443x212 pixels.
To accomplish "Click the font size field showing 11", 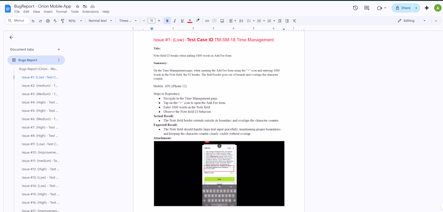I will coord(152,21).
